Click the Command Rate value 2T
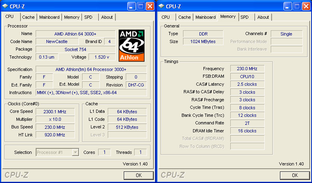 click(x=248, y=123)
